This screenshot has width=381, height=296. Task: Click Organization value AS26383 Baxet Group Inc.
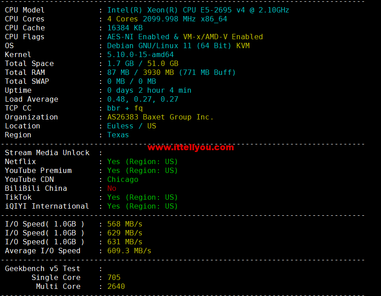[160, 117]
